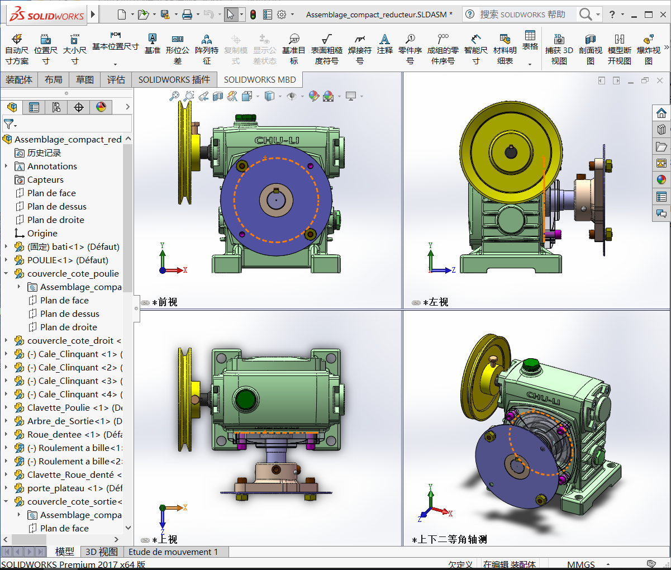Open the Help question mark button

click(x=612, y=15)
